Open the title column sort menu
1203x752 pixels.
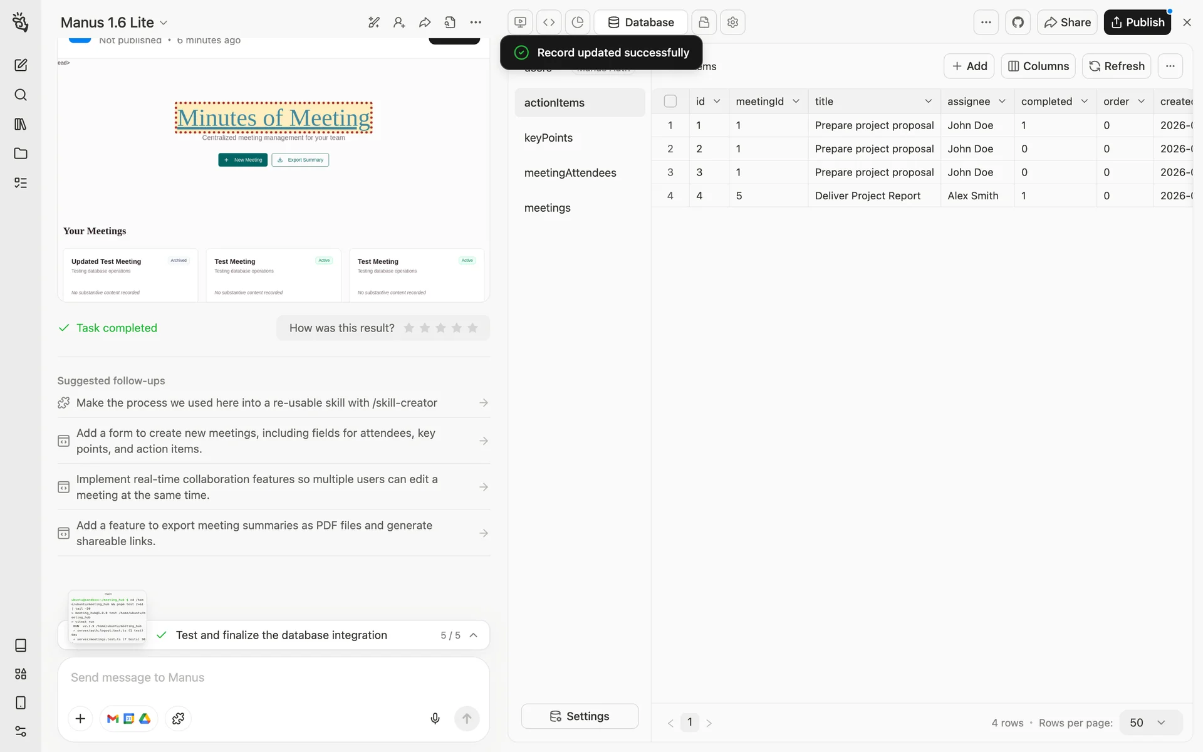928,102
